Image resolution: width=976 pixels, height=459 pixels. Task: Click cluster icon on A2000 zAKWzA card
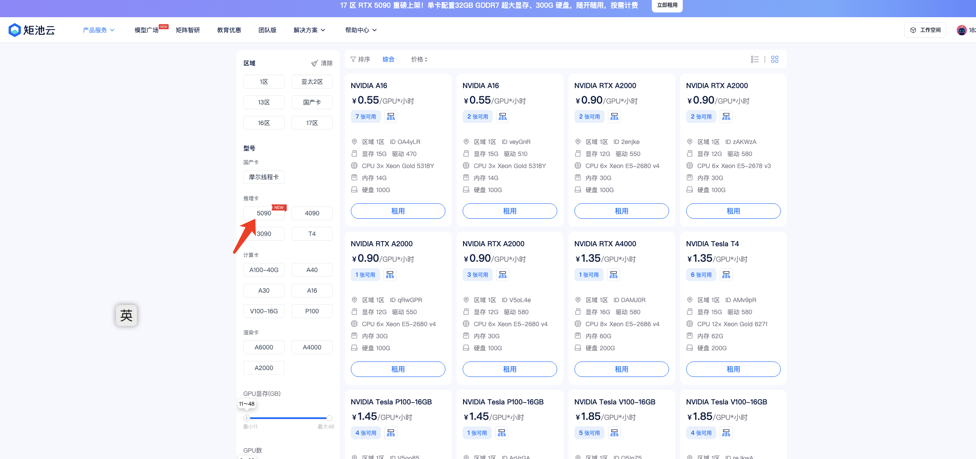point(726,116)
